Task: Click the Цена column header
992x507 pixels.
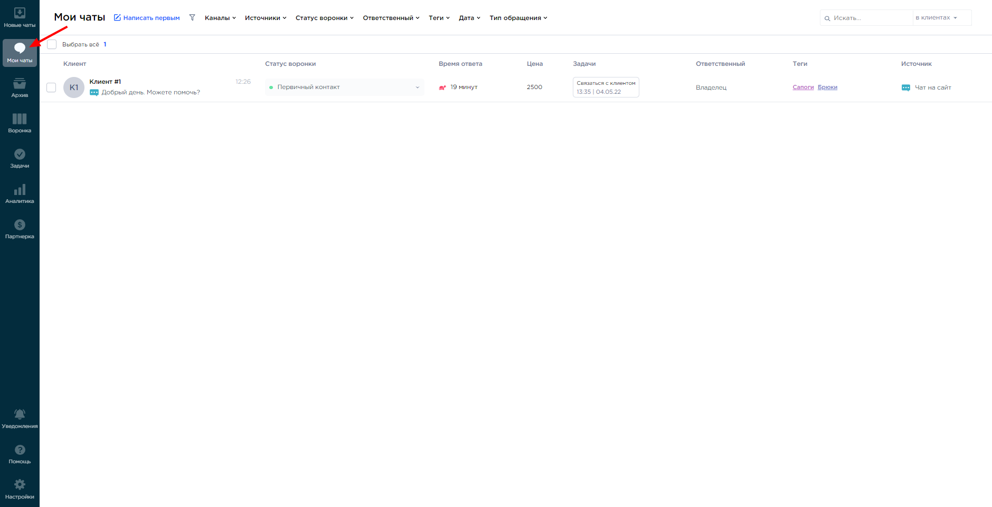Action: pyautogui.click(x=535, y=64)
